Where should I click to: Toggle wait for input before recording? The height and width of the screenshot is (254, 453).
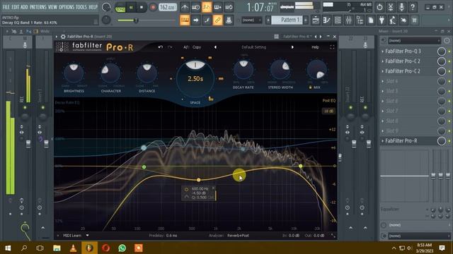(x=195, y=7)
